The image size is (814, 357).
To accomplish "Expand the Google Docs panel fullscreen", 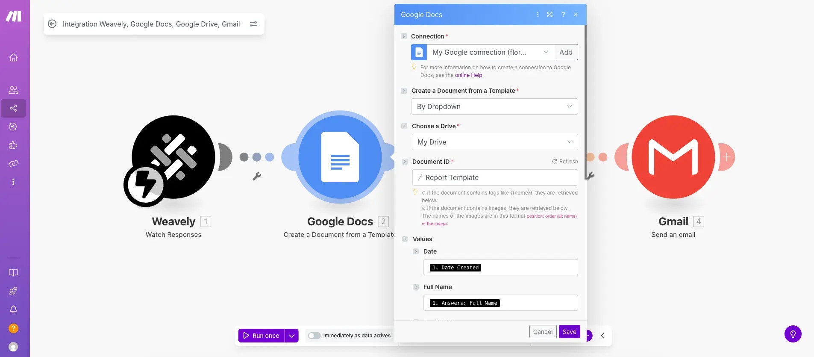I will [550, 15].
